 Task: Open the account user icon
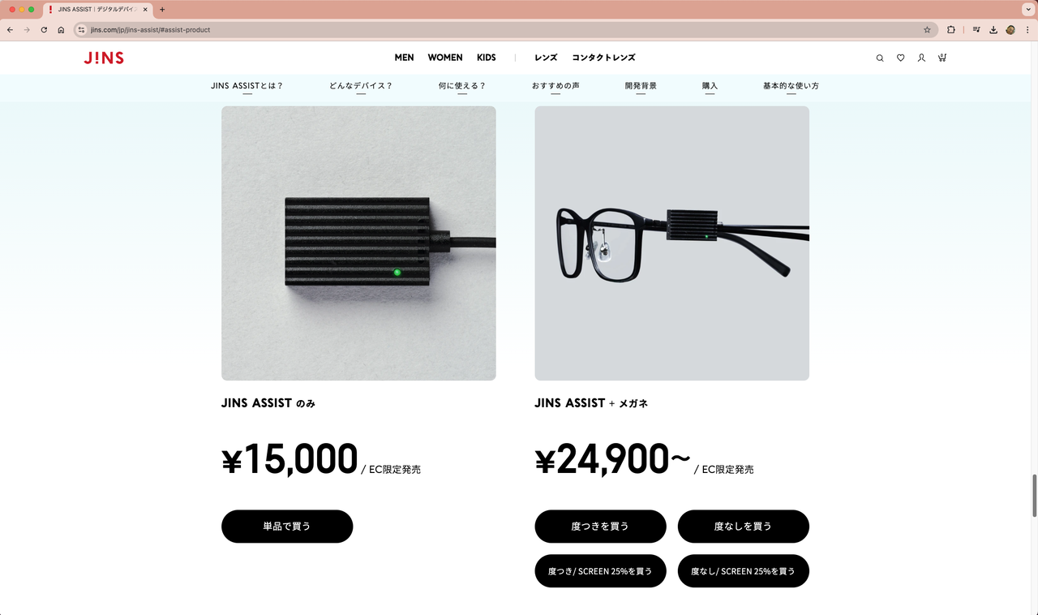(921, 58)
